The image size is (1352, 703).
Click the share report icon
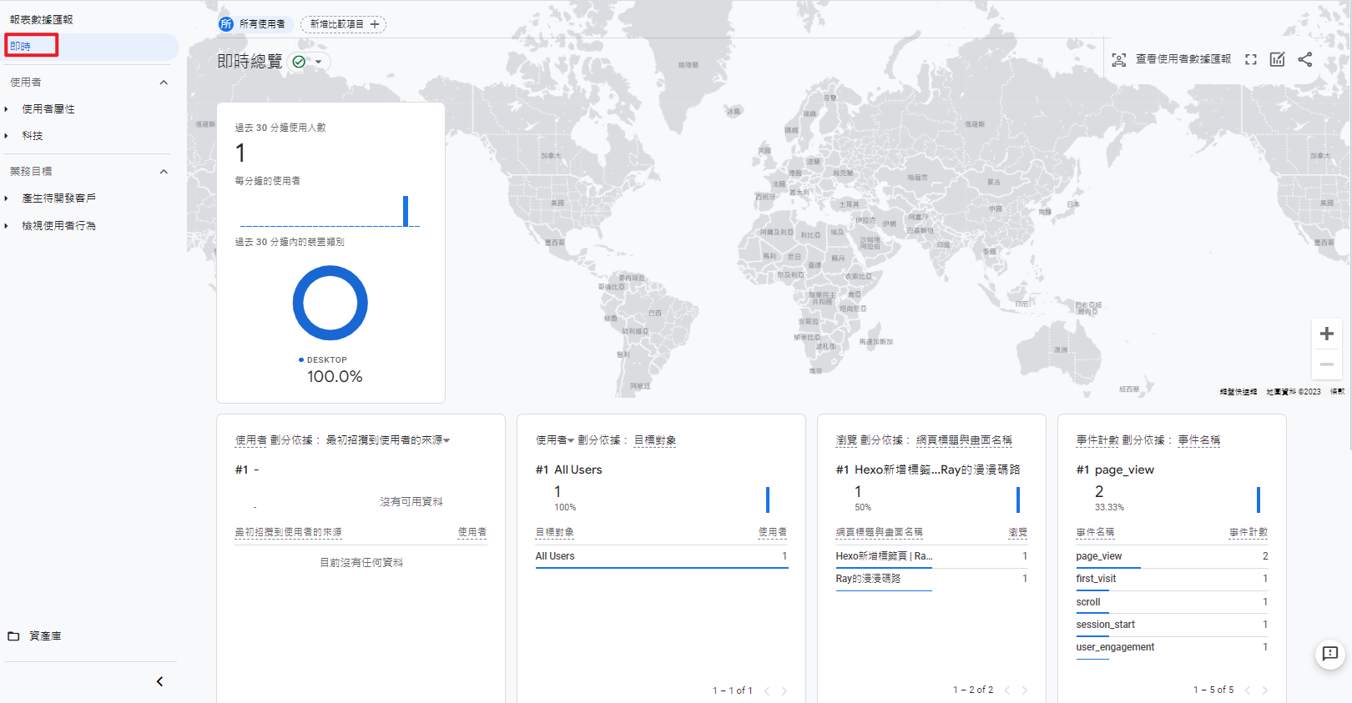pos(1305,59)
